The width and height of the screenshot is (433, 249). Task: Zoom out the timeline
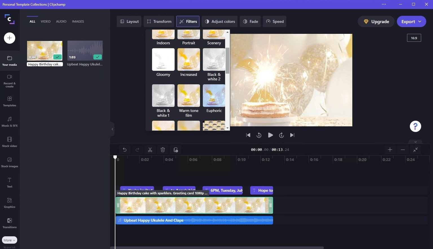(403, 150)
